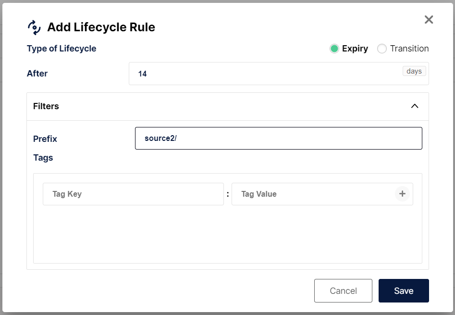Click the plus icon to add a tag
The image size is (455, 315).
tap(402, 193)
